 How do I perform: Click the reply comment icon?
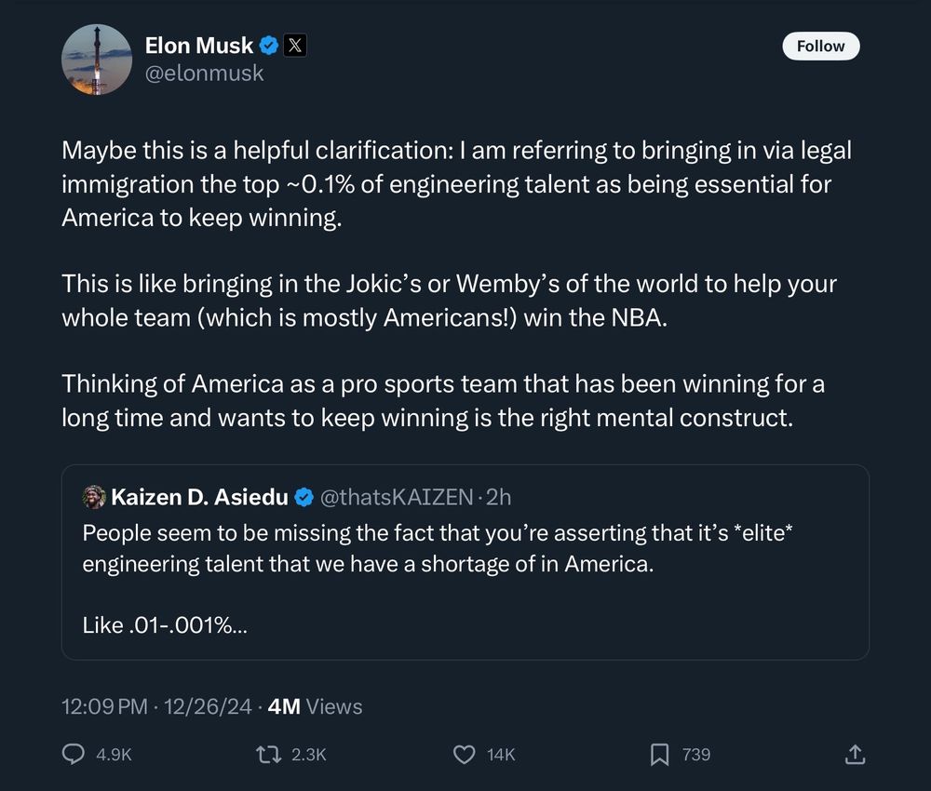[x=74, y=755]
